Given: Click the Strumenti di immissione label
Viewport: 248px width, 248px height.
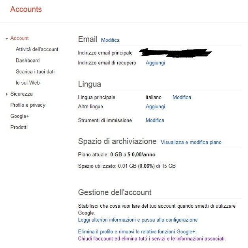Looking at the screenshot, I should click(105, 120).
